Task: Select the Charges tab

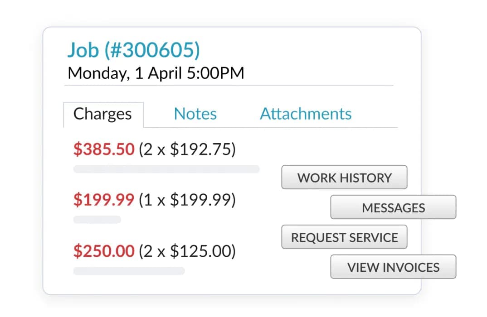Action: point(103,114)
